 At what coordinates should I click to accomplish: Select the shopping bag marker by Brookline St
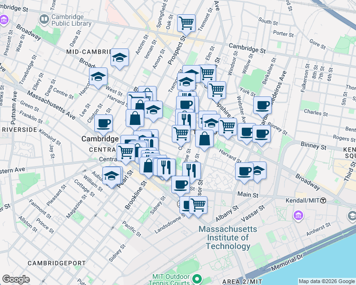[148, 166]
